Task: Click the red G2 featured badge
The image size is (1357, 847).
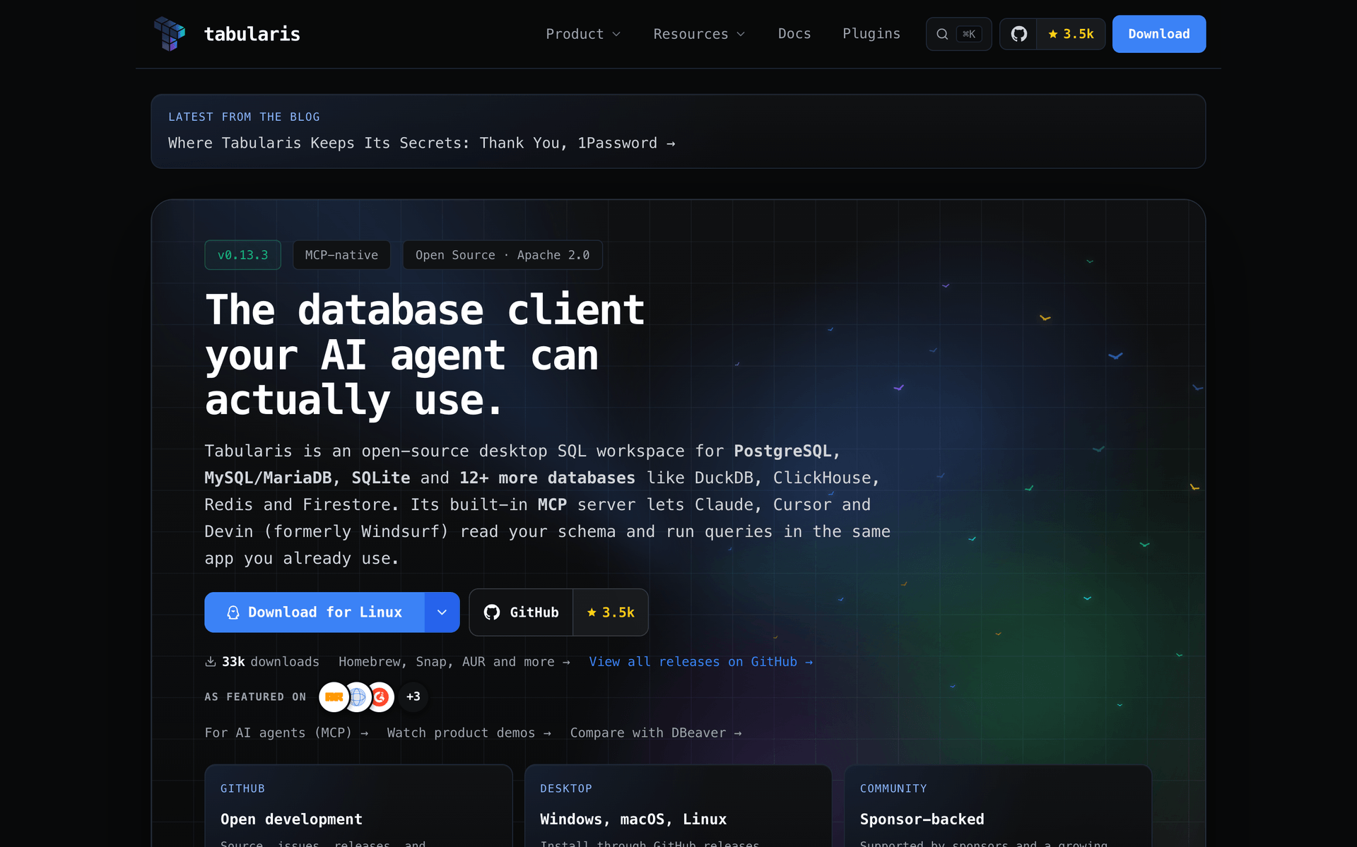Action: tap(380, 697)
